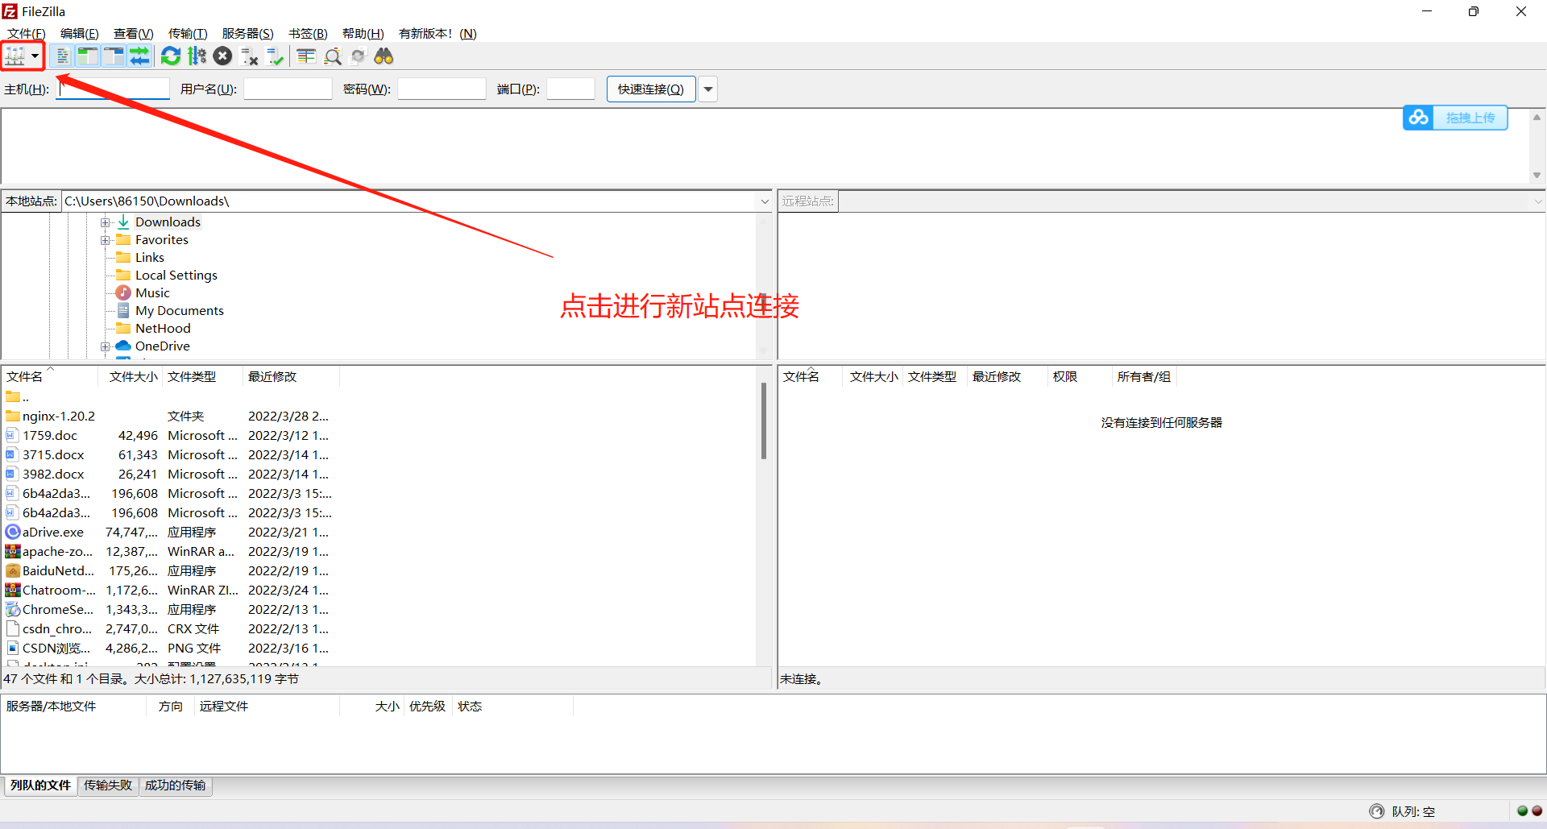Open the local site path dropdown
The height and width of the screenshot is (829, 1547).
[x=765, y=201]
